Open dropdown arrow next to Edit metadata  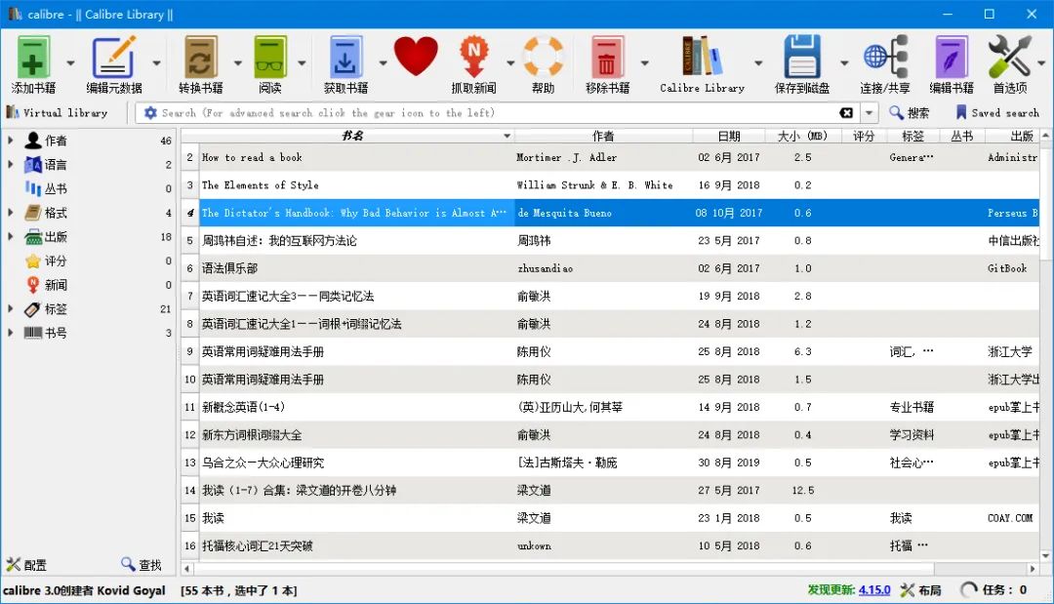(156, 63)
